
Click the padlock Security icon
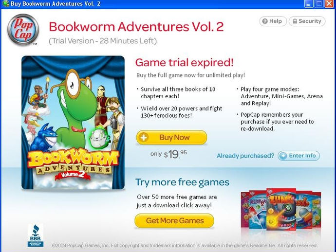pyautogui.click(x=295, y=21)
